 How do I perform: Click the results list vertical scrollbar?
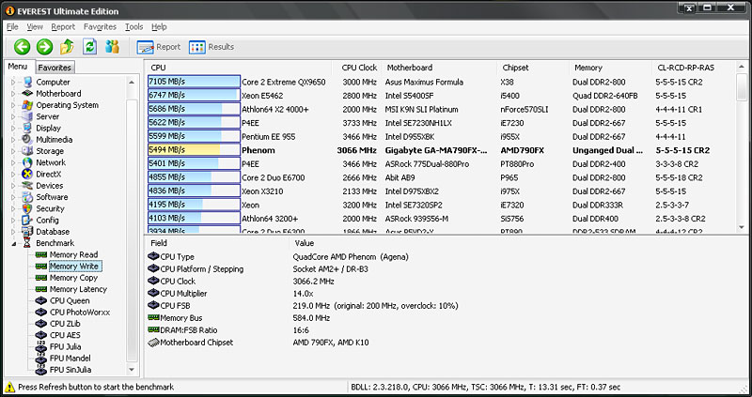[x=742, y=148]
